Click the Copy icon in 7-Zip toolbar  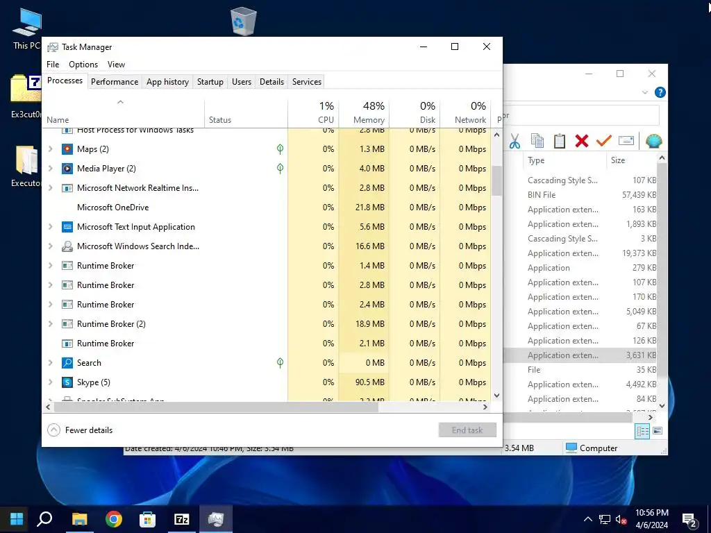(537, 141)
